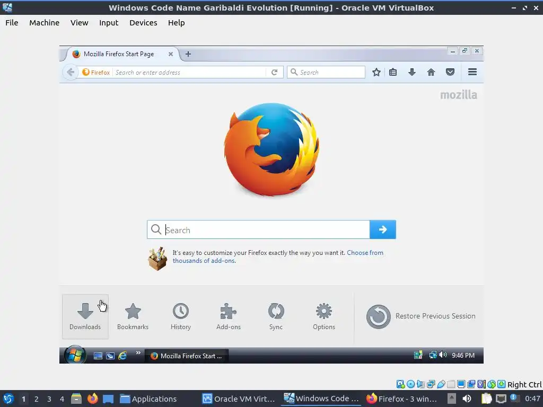
Task: Open Options gear from start page launcher
Action: [324, 316]
